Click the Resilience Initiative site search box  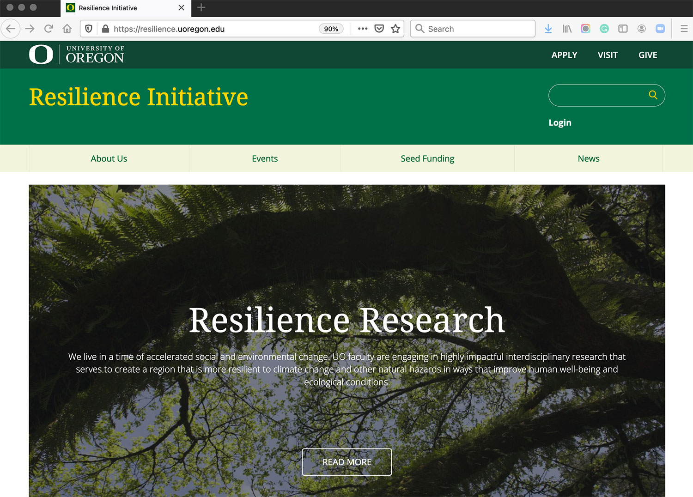coord(607,95)
